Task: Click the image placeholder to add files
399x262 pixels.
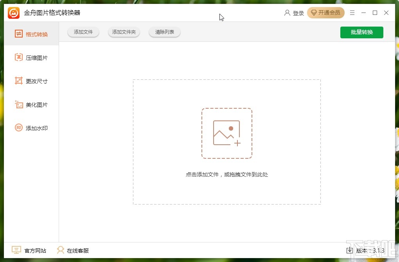Action: pyautogui.click(x=227, y=133)
